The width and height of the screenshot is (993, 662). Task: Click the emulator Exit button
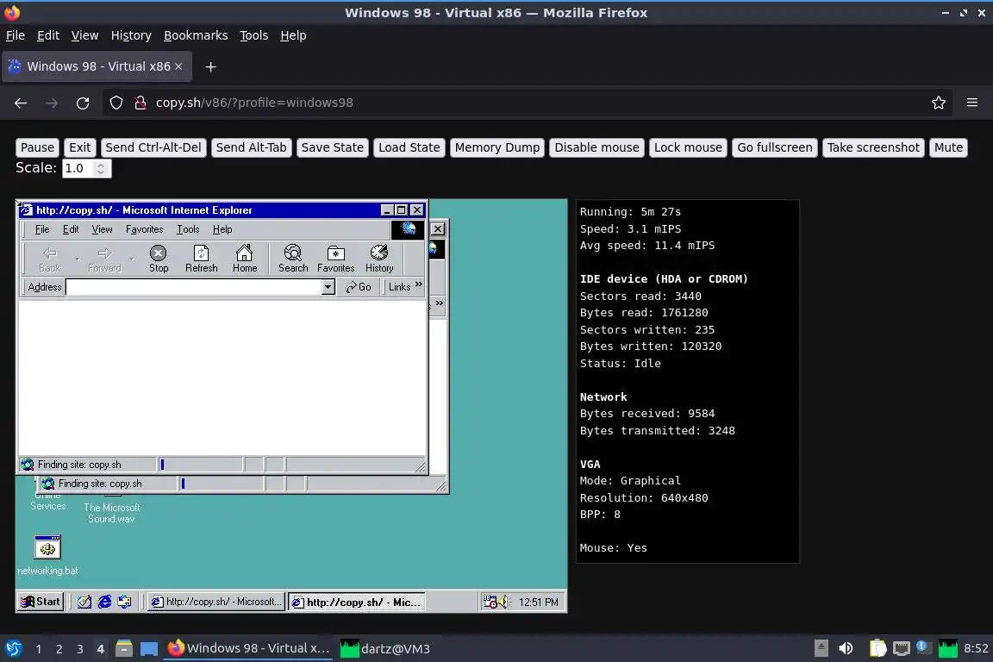[x=80, y=147]
